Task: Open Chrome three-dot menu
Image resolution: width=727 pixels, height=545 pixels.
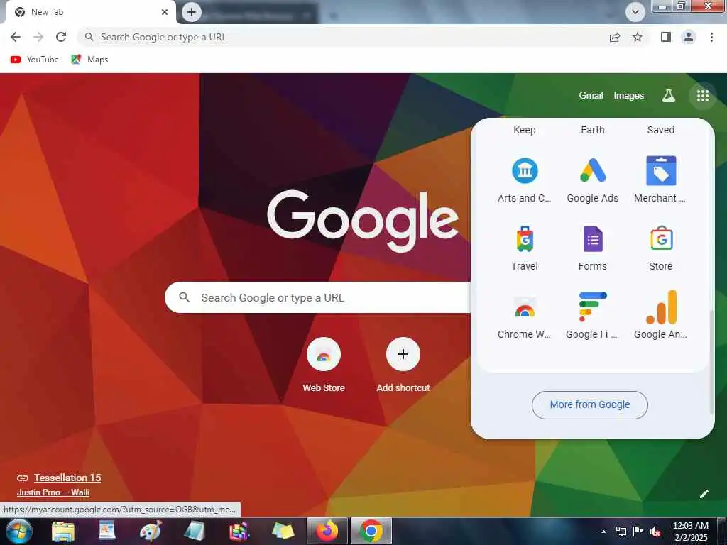Action: click(x=711, y=37)
